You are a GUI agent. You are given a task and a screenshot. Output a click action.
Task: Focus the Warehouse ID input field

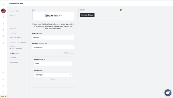(x=53, y=64)
